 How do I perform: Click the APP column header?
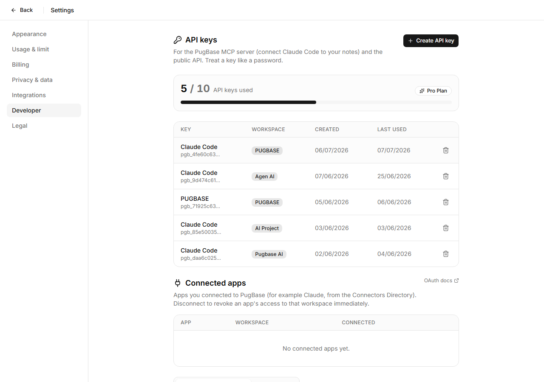186,323
